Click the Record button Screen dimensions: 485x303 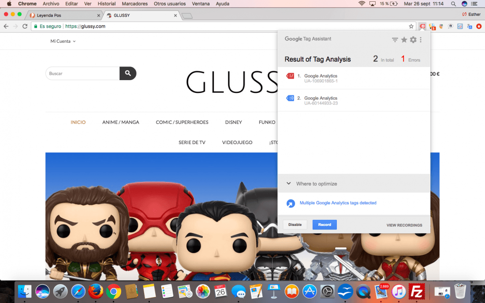coord(325,225)
